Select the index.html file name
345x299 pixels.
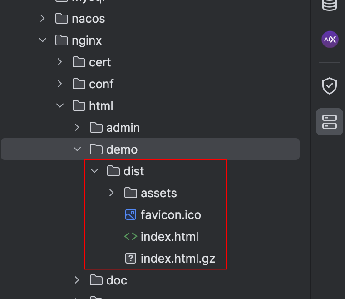[x=169, y=237]
